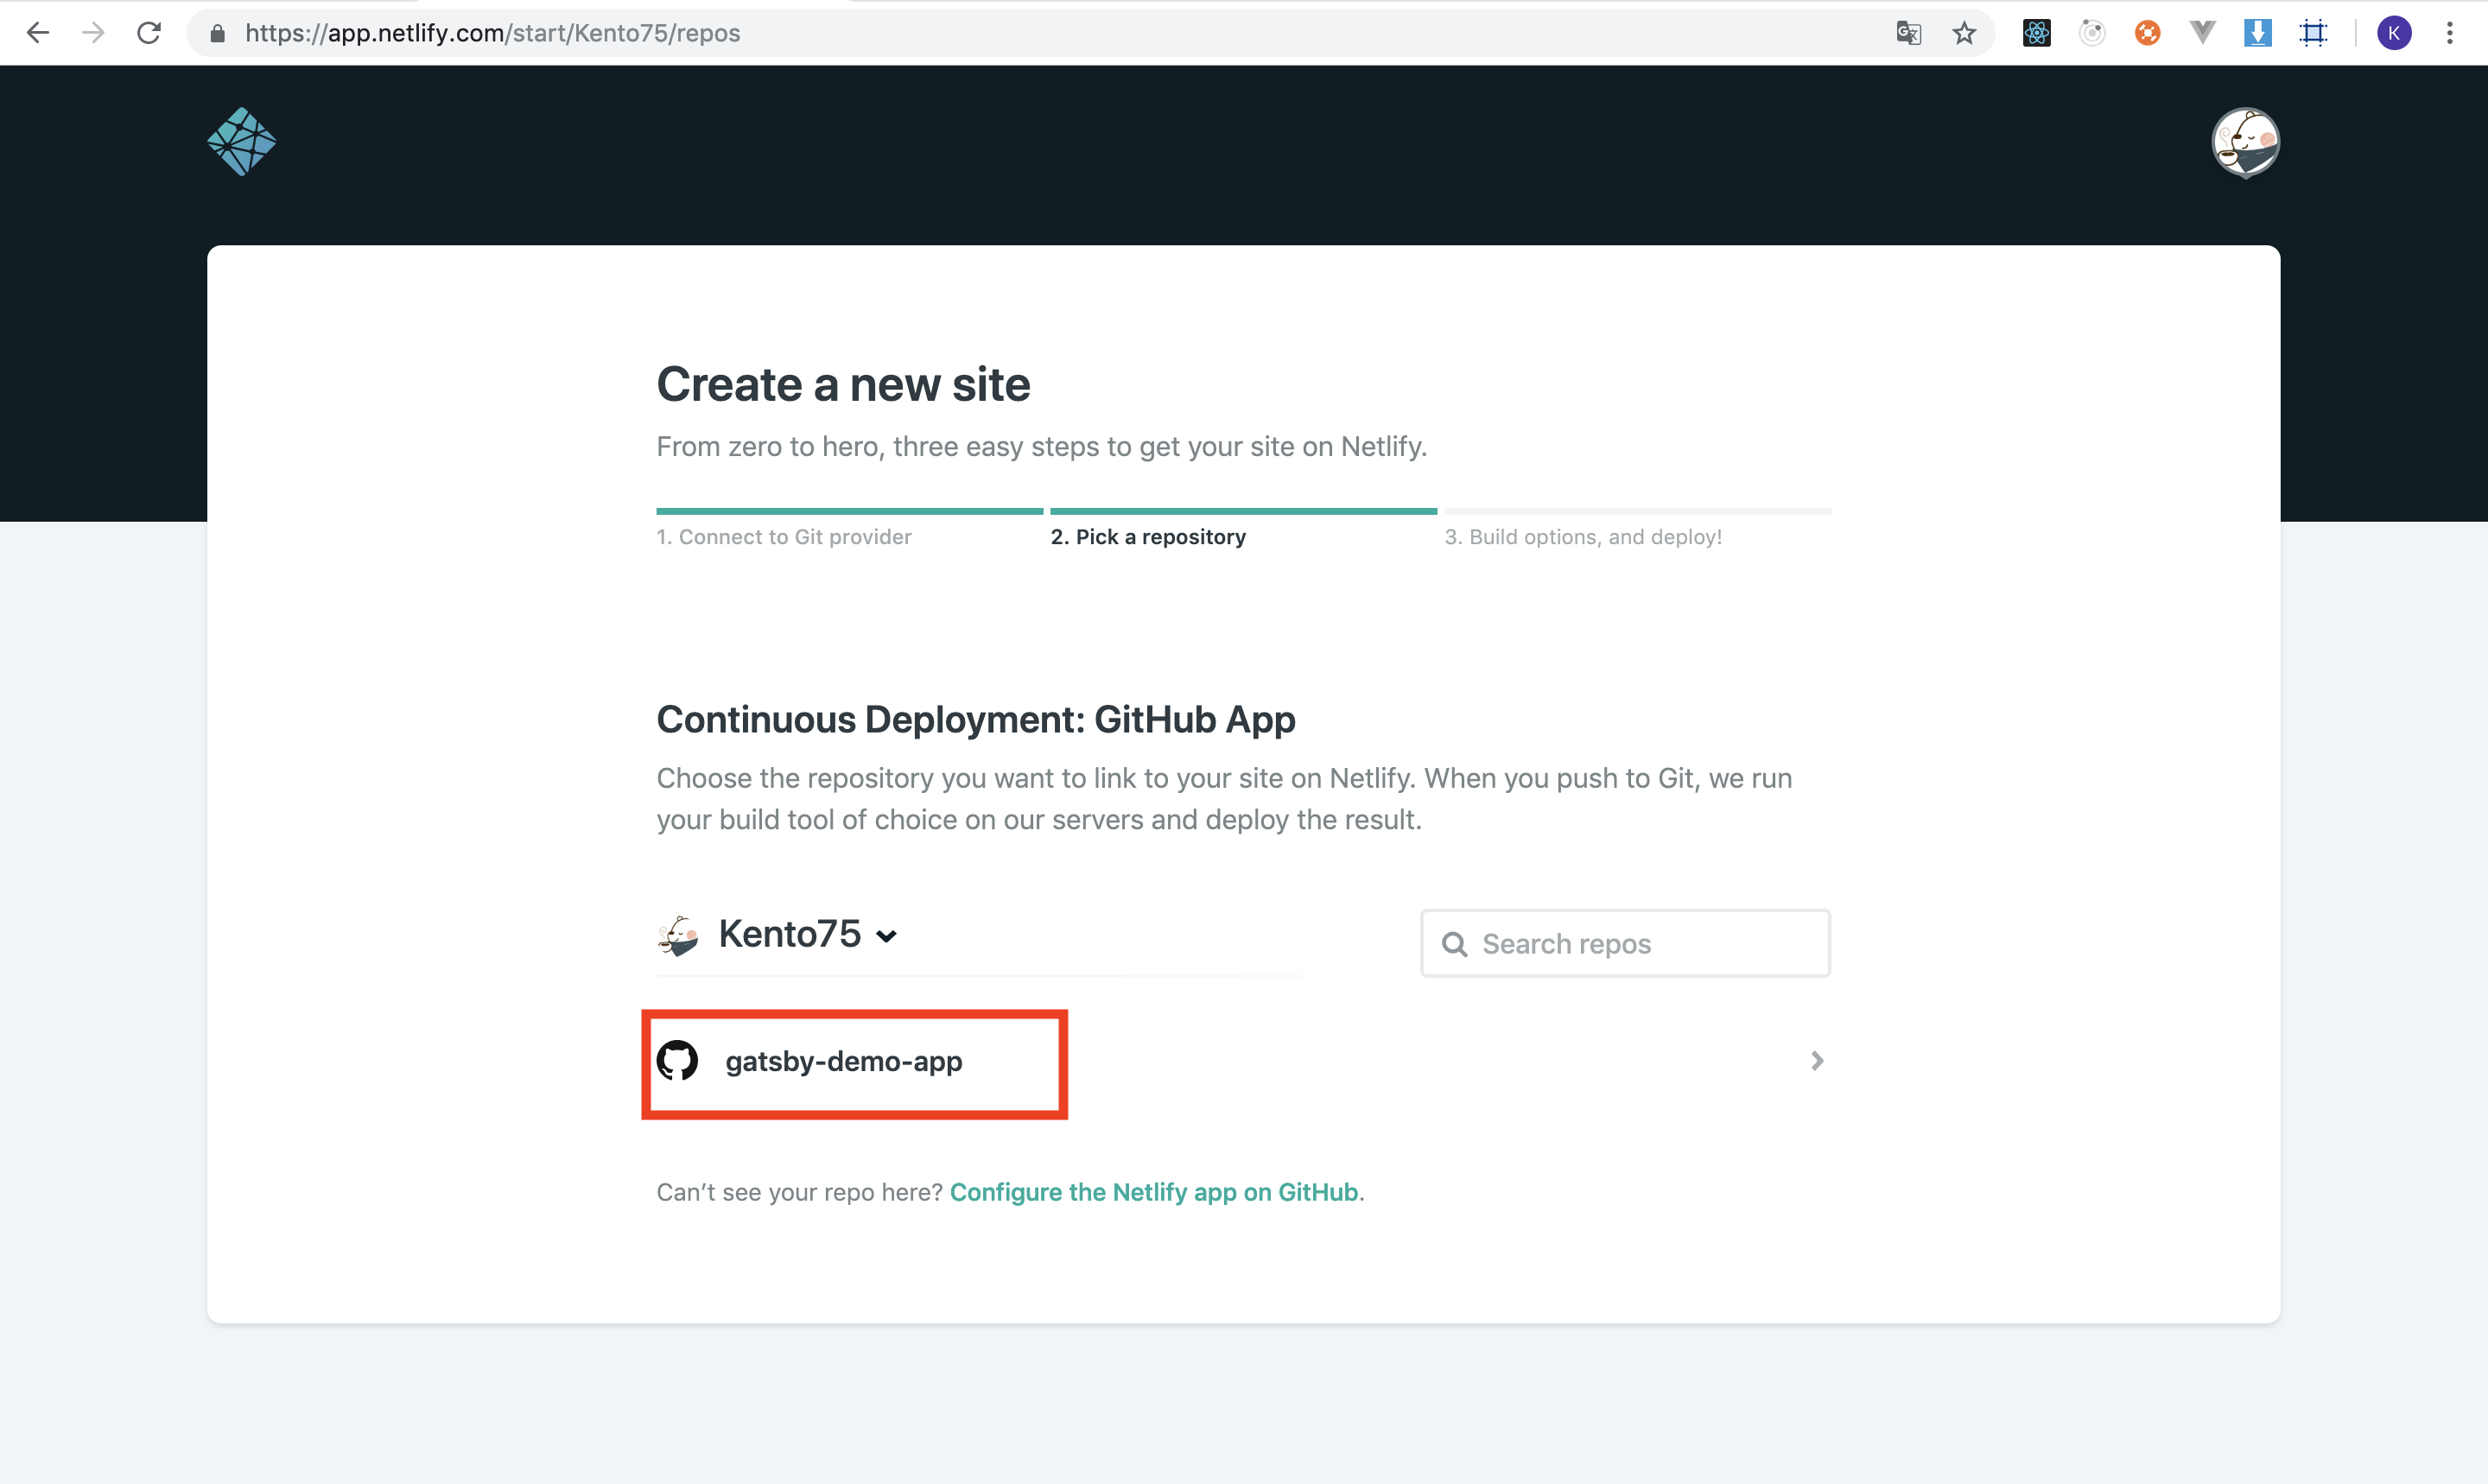The width and height of the screenshot is (2488, 1484).
Task: Click the Vue devtools extension icon
Action: (2202, 33)
